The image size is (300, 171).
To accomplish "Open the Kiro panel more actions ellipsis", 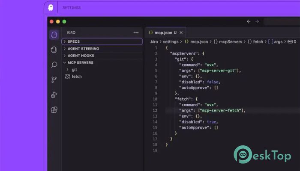I will pyautogui.click(x=136, y=32).
